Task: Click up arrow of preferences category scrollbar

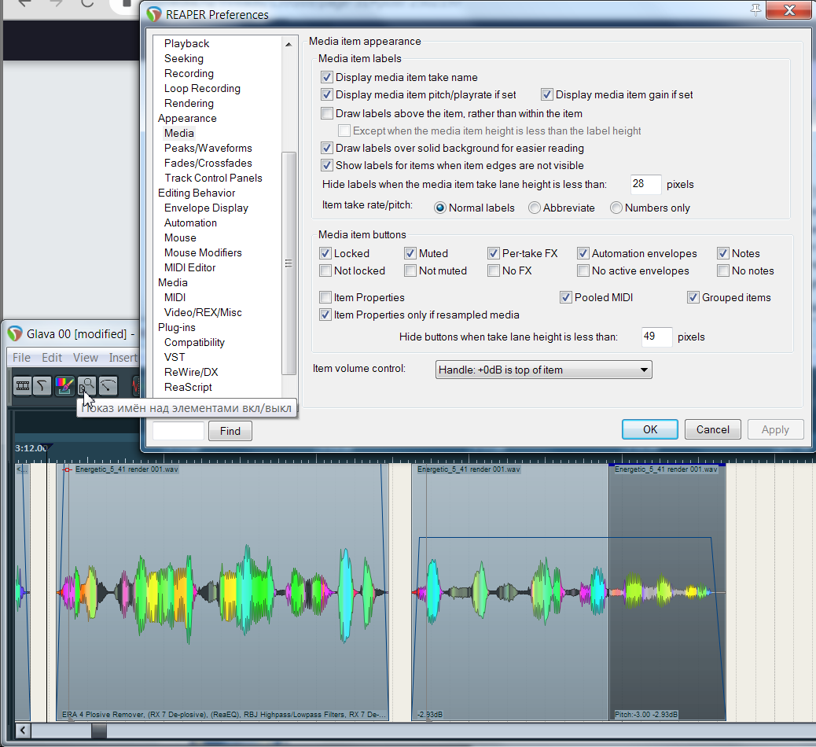Action: tap(289, 44)
